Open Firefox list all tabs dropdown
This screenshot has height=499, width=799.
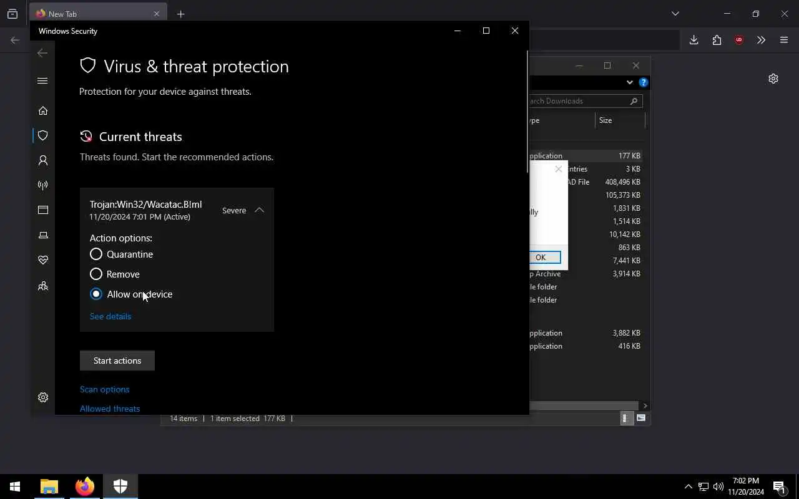pos(675,14)
